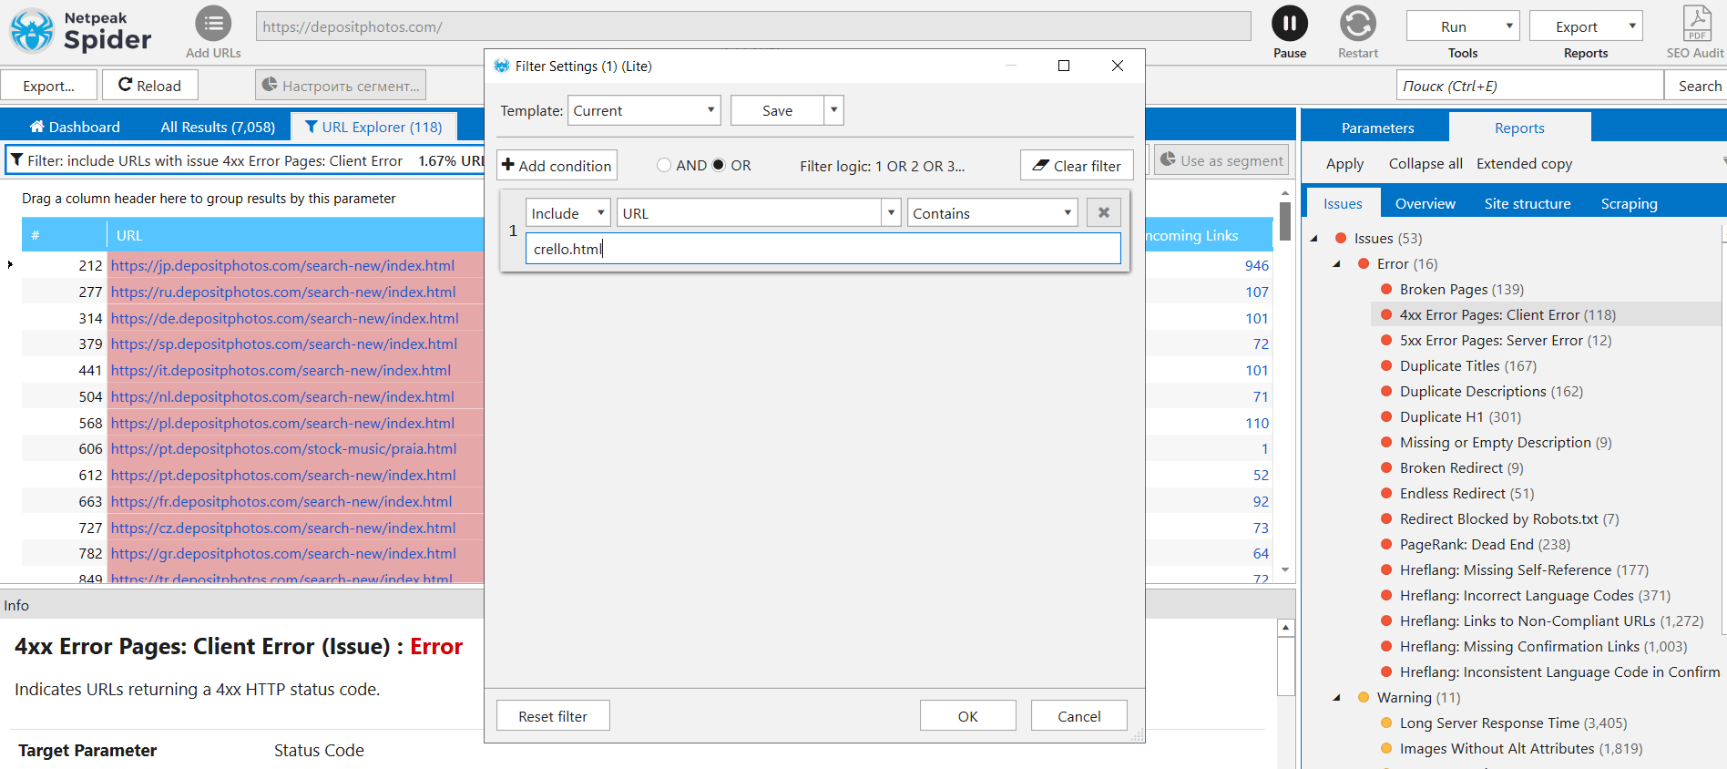This screenshot has height=769, width=1727.
Task: Pause the crawl with Pause icon
Action: pos(1290,24)
